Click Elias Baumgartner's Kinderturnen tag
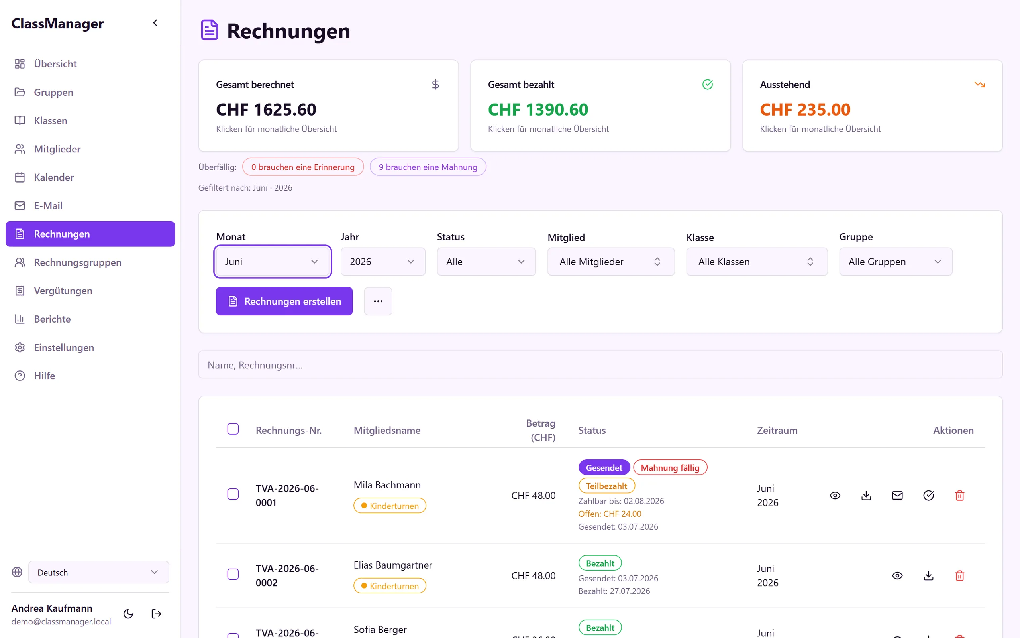The height and width of the screenshot is (638, 1020). click(x=389, y=586)
